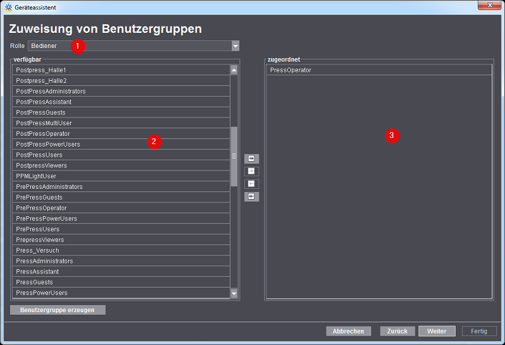Pick Postpress_Halle1 in verfügbar list

coord(41,70)
